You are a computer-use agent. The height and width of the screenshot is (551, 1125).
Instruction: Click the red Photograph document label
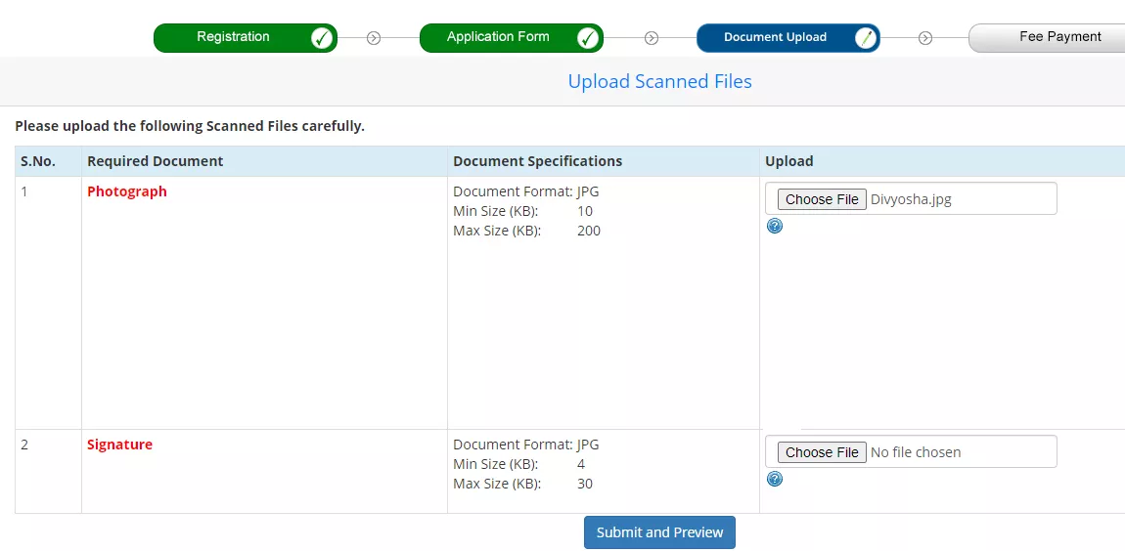point(127,191)
